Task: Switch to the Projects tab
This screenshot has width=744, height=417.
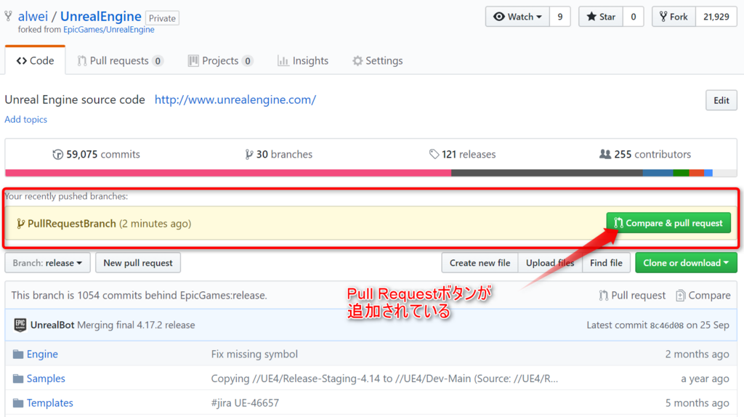Action: tap(220, 61)
